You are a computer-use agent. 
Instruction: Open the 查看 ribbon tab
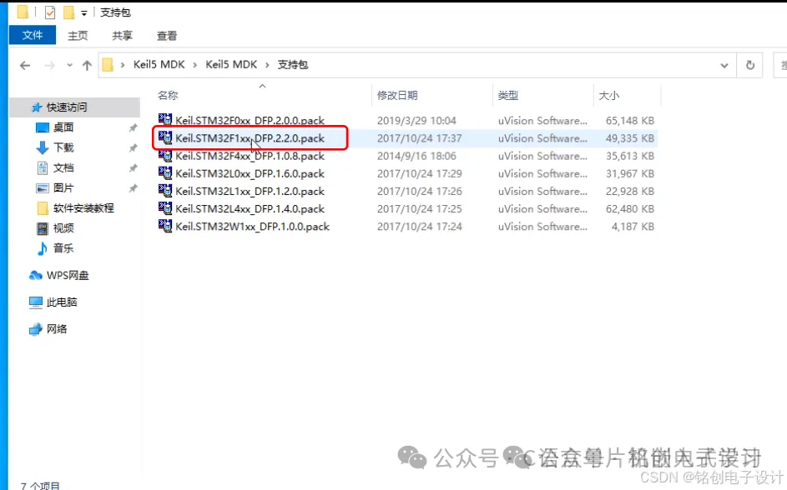coord(167,36)
